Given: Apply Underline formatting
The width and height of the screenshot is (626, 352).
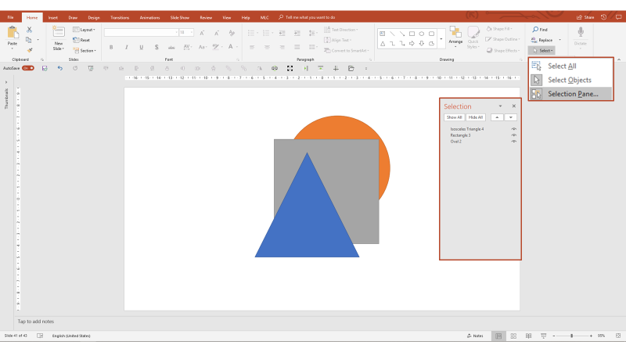Looking at the screenshot, I should [x=142, y=47].
